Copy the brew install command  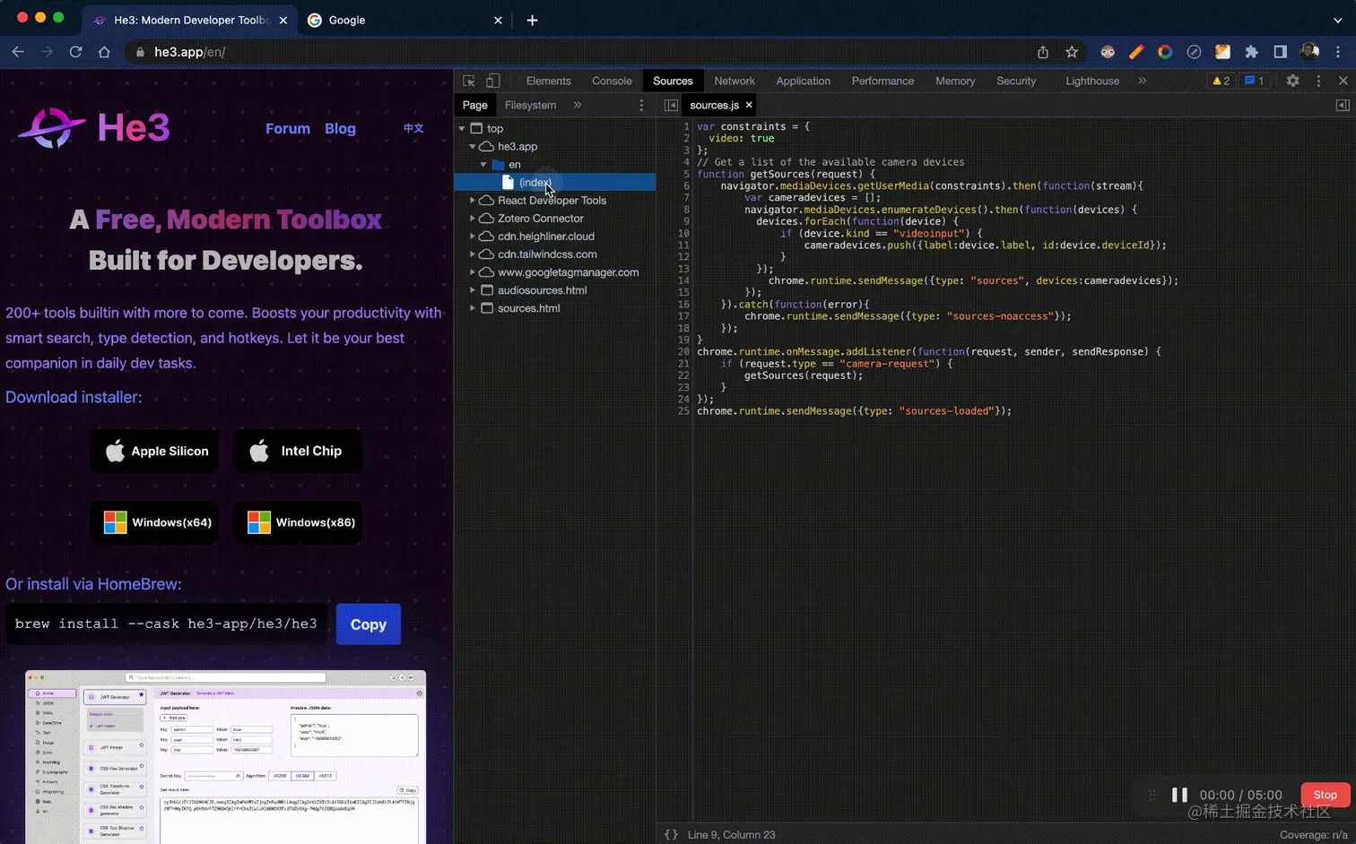pyautogui.click(x=369, y=624)
